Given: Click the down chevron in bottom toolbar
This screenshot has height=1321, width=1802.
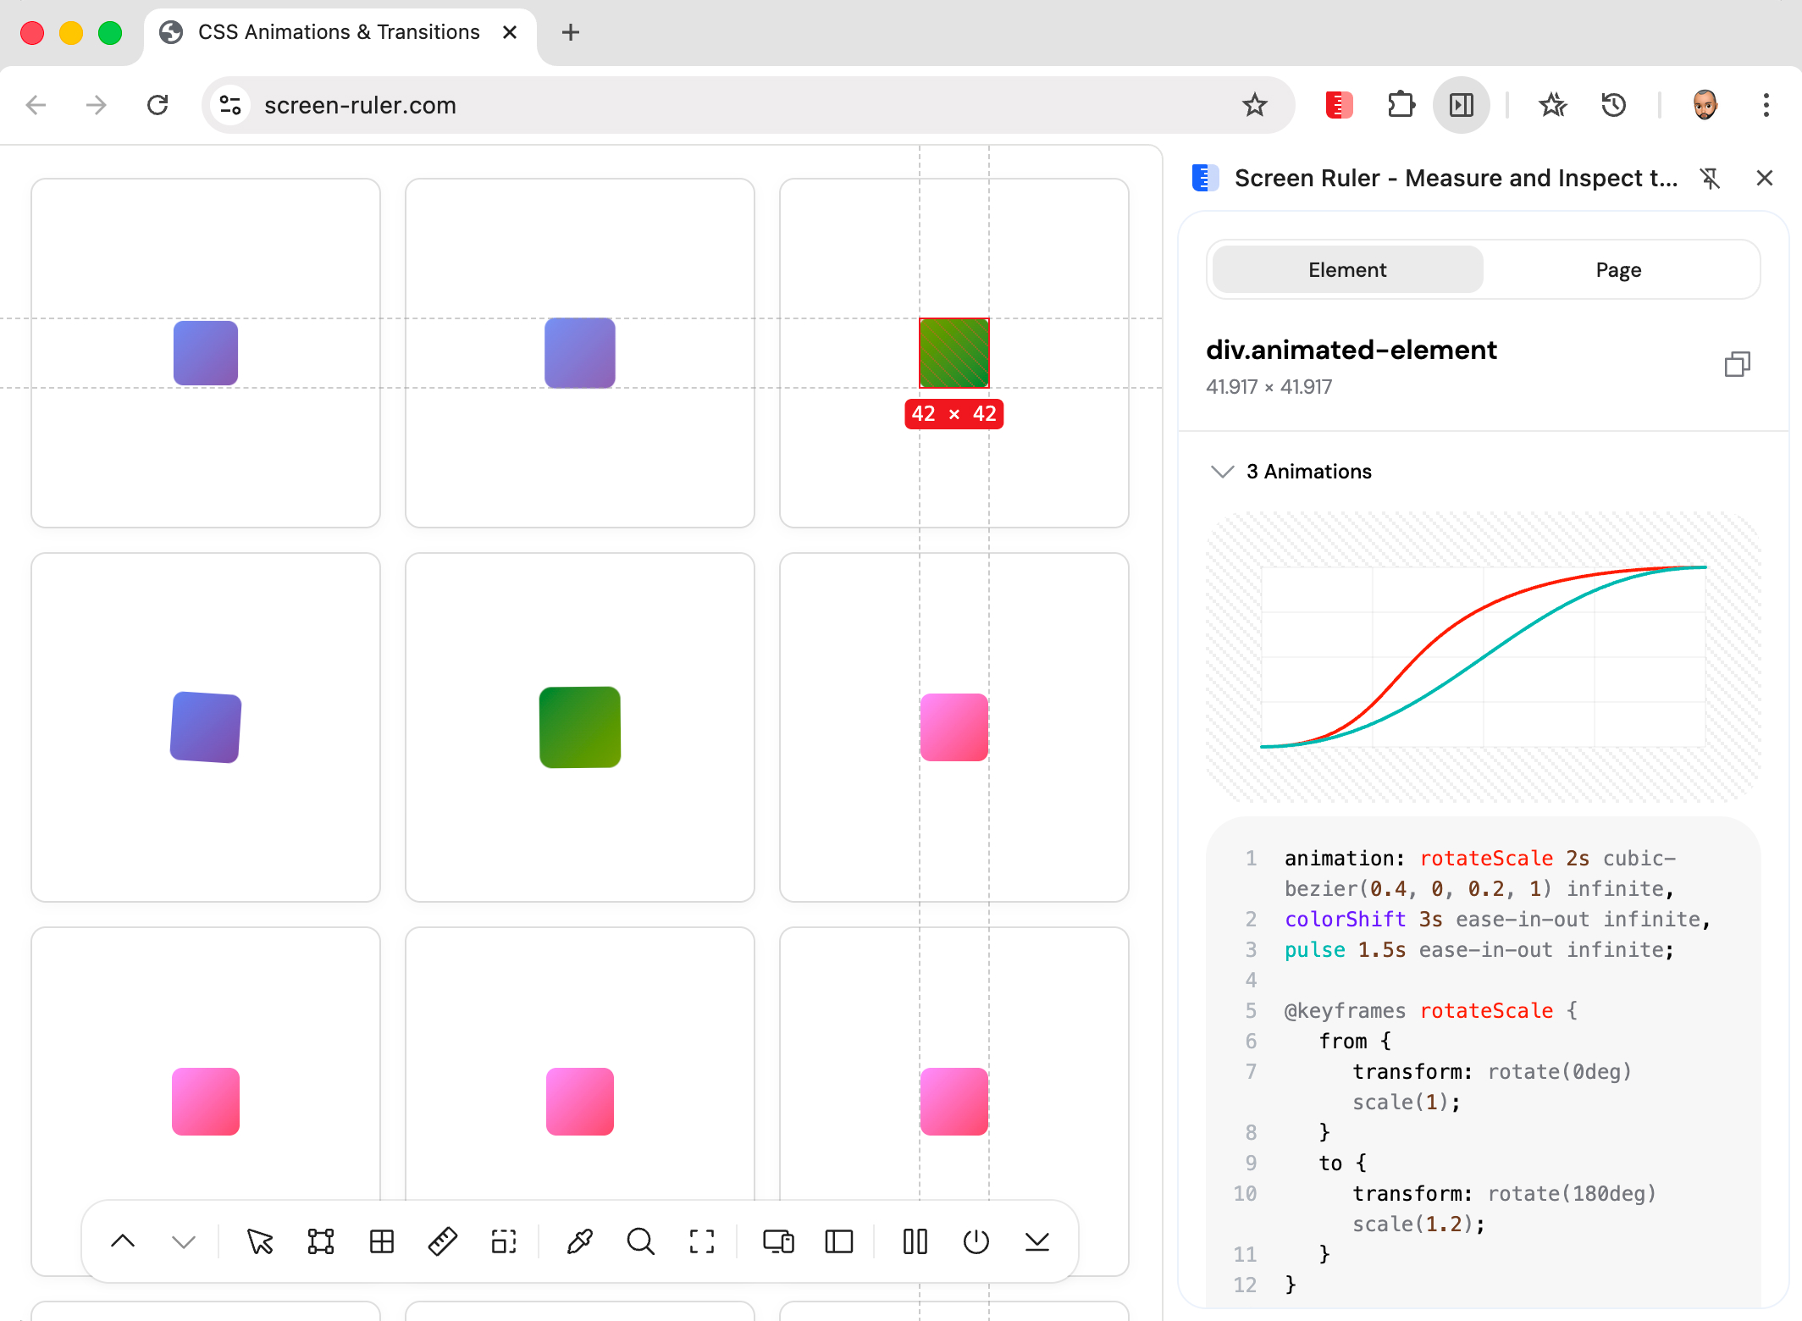Looking at the screenshot, I should [184, 1241].
